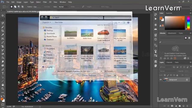Open the Edit Toolbar three-dots button
This screenshot has width=192, height=108.
tap(3, 92)
